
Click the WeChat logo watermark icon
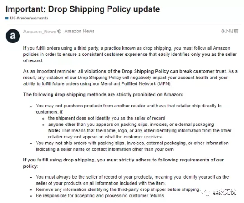point(206,193)
